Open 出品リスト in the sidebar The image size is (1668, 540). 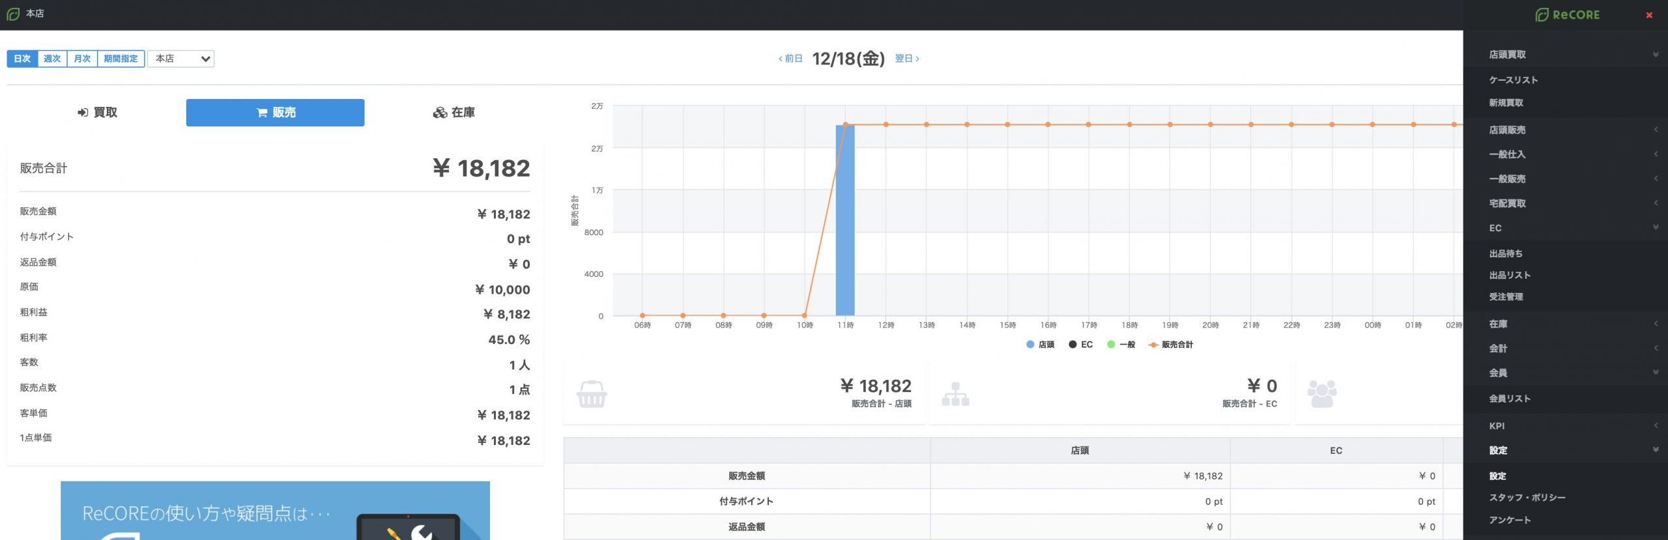[1510, 276]
